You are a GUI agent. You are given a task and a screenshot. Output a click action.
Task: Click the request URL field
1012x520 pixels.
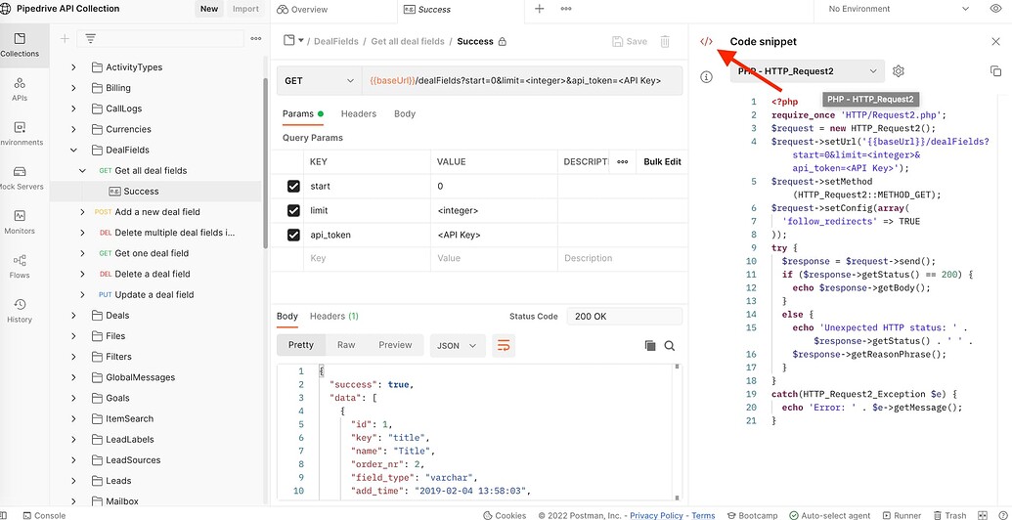521,81
